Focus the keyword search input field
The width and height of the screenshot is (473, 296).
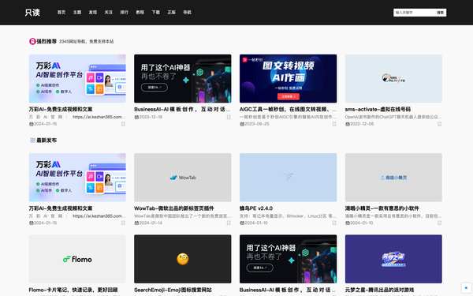click(x=414, y=13)
